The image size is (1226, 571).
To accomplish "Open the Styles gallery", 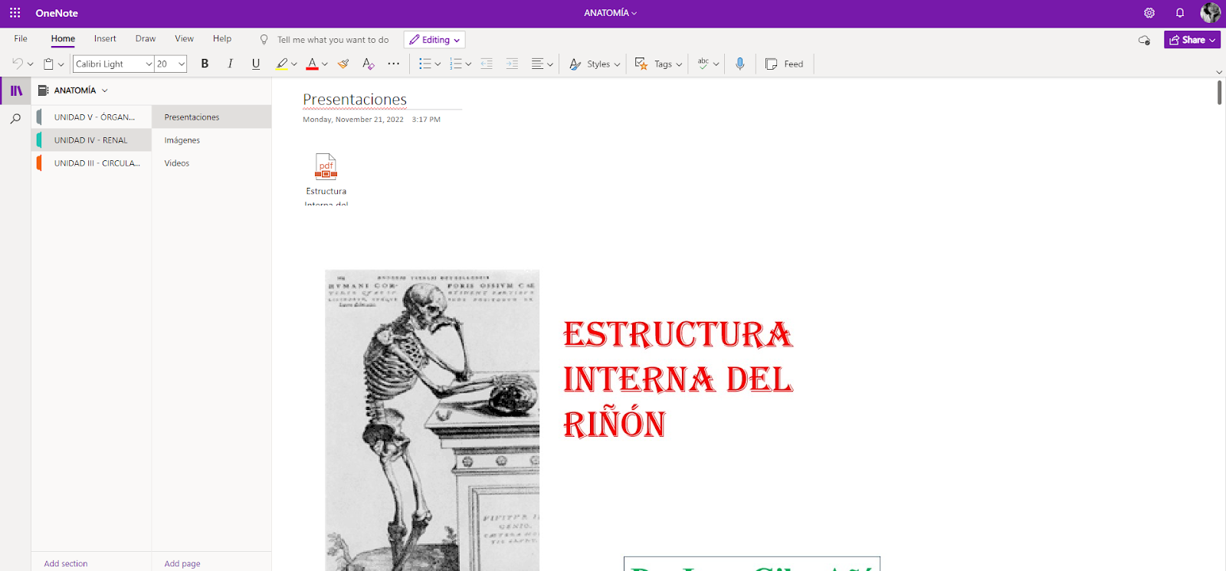I will point(595,64).
